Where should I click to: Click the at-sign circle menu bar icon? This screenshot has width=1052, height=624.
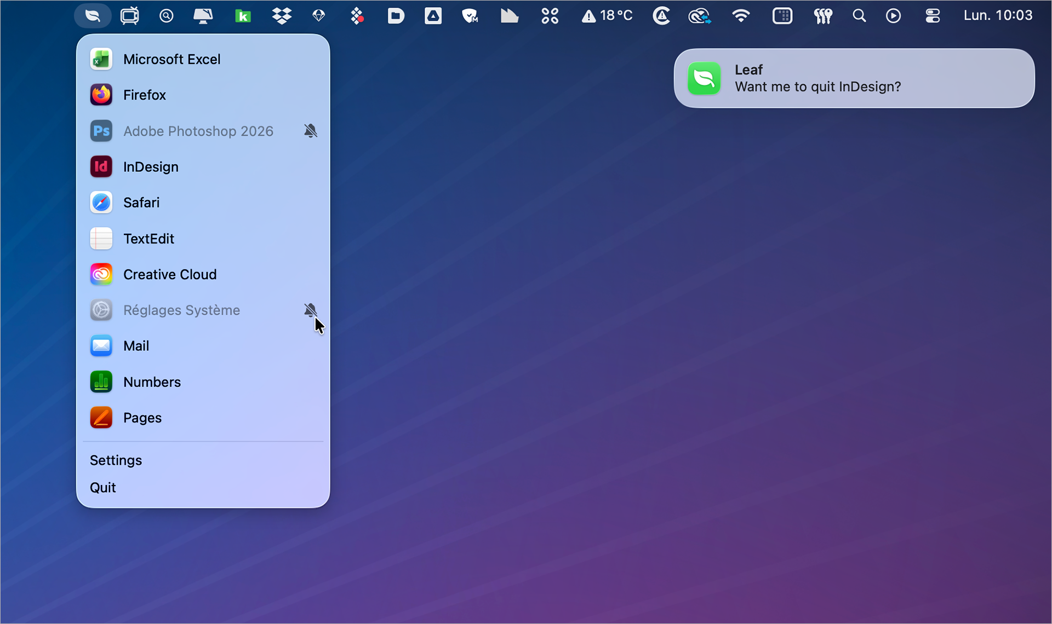166,16
